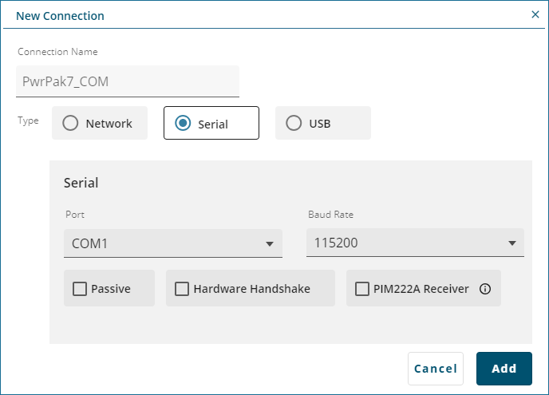Focus the Connection Name text field
The image size is (549, 395).
[x=128, y=81]
